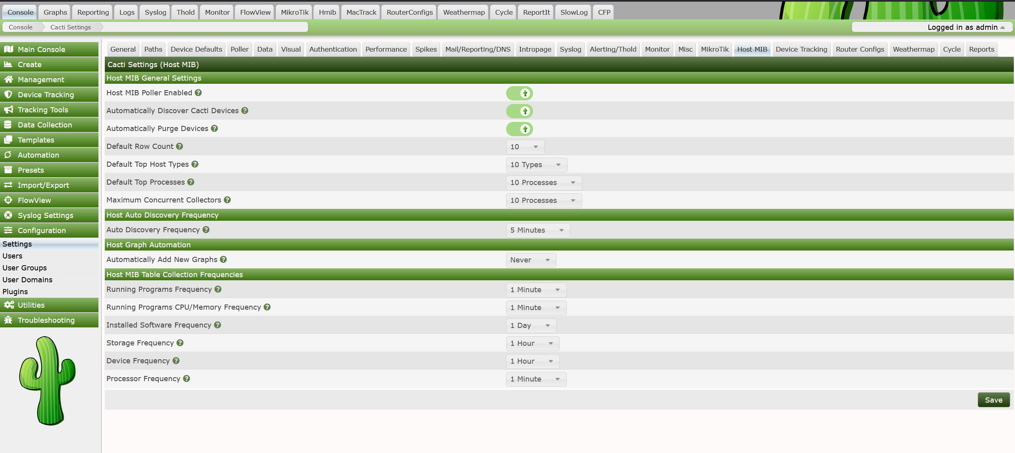Image resolution: width=1015 pixels, height=453 pixels.
Task: Toggle Host MIB Poller Enabled switch
Action: click(519, 93)
